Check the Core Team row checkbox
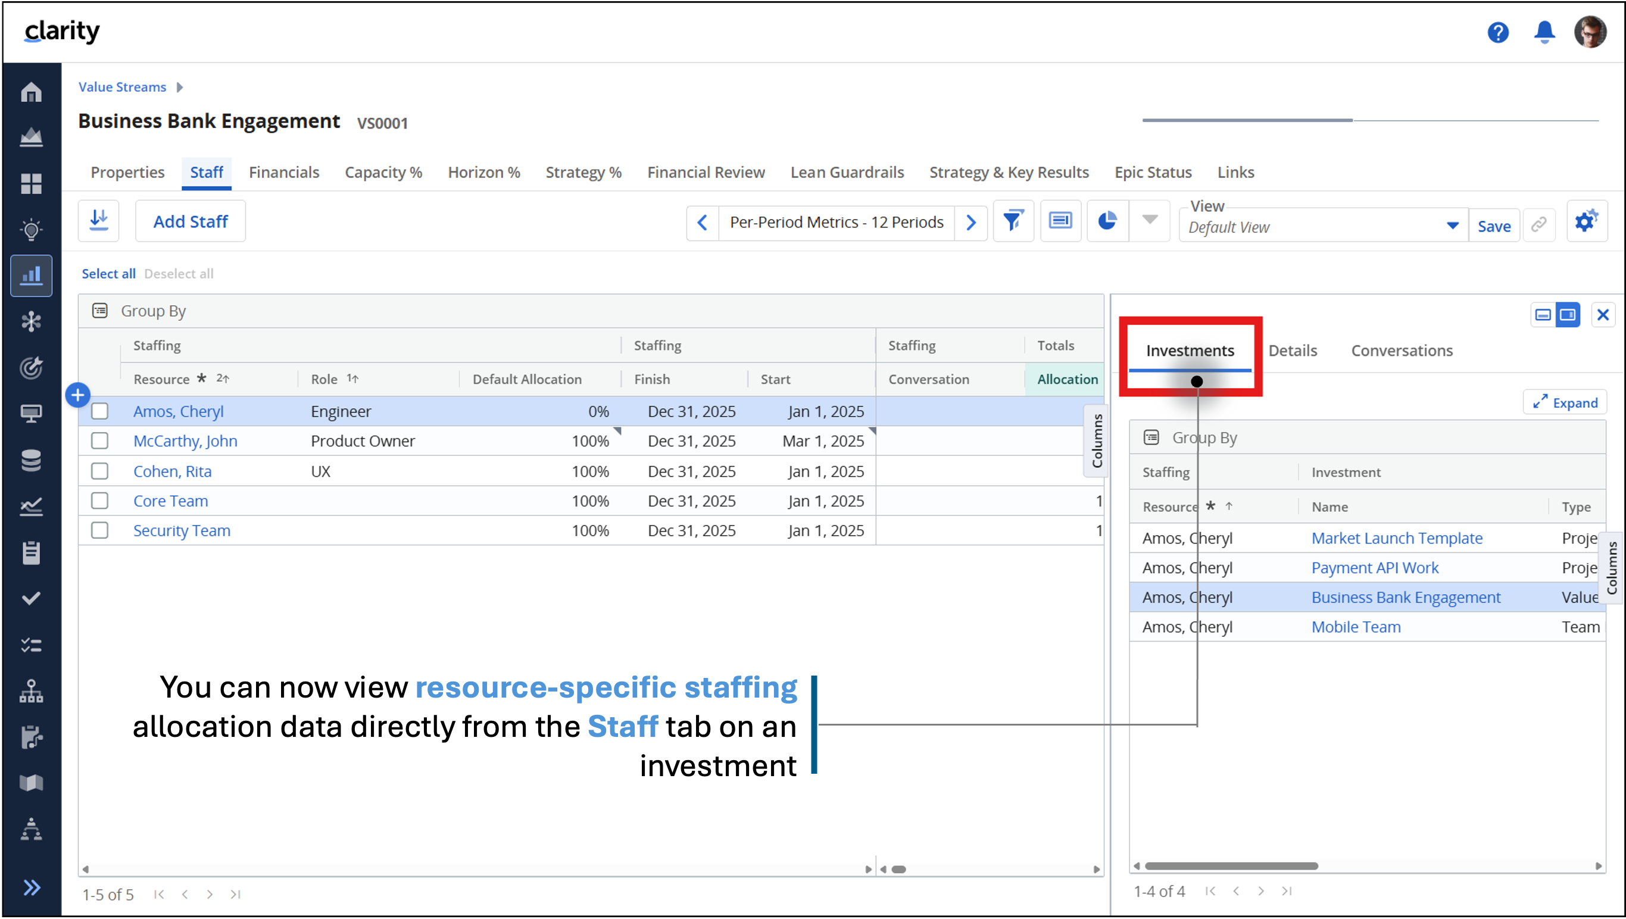This screenshot has height=919, width=1626. point(99,501)
